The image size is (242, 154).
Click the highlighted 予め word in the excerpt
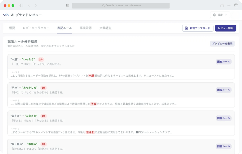(93, 104)
